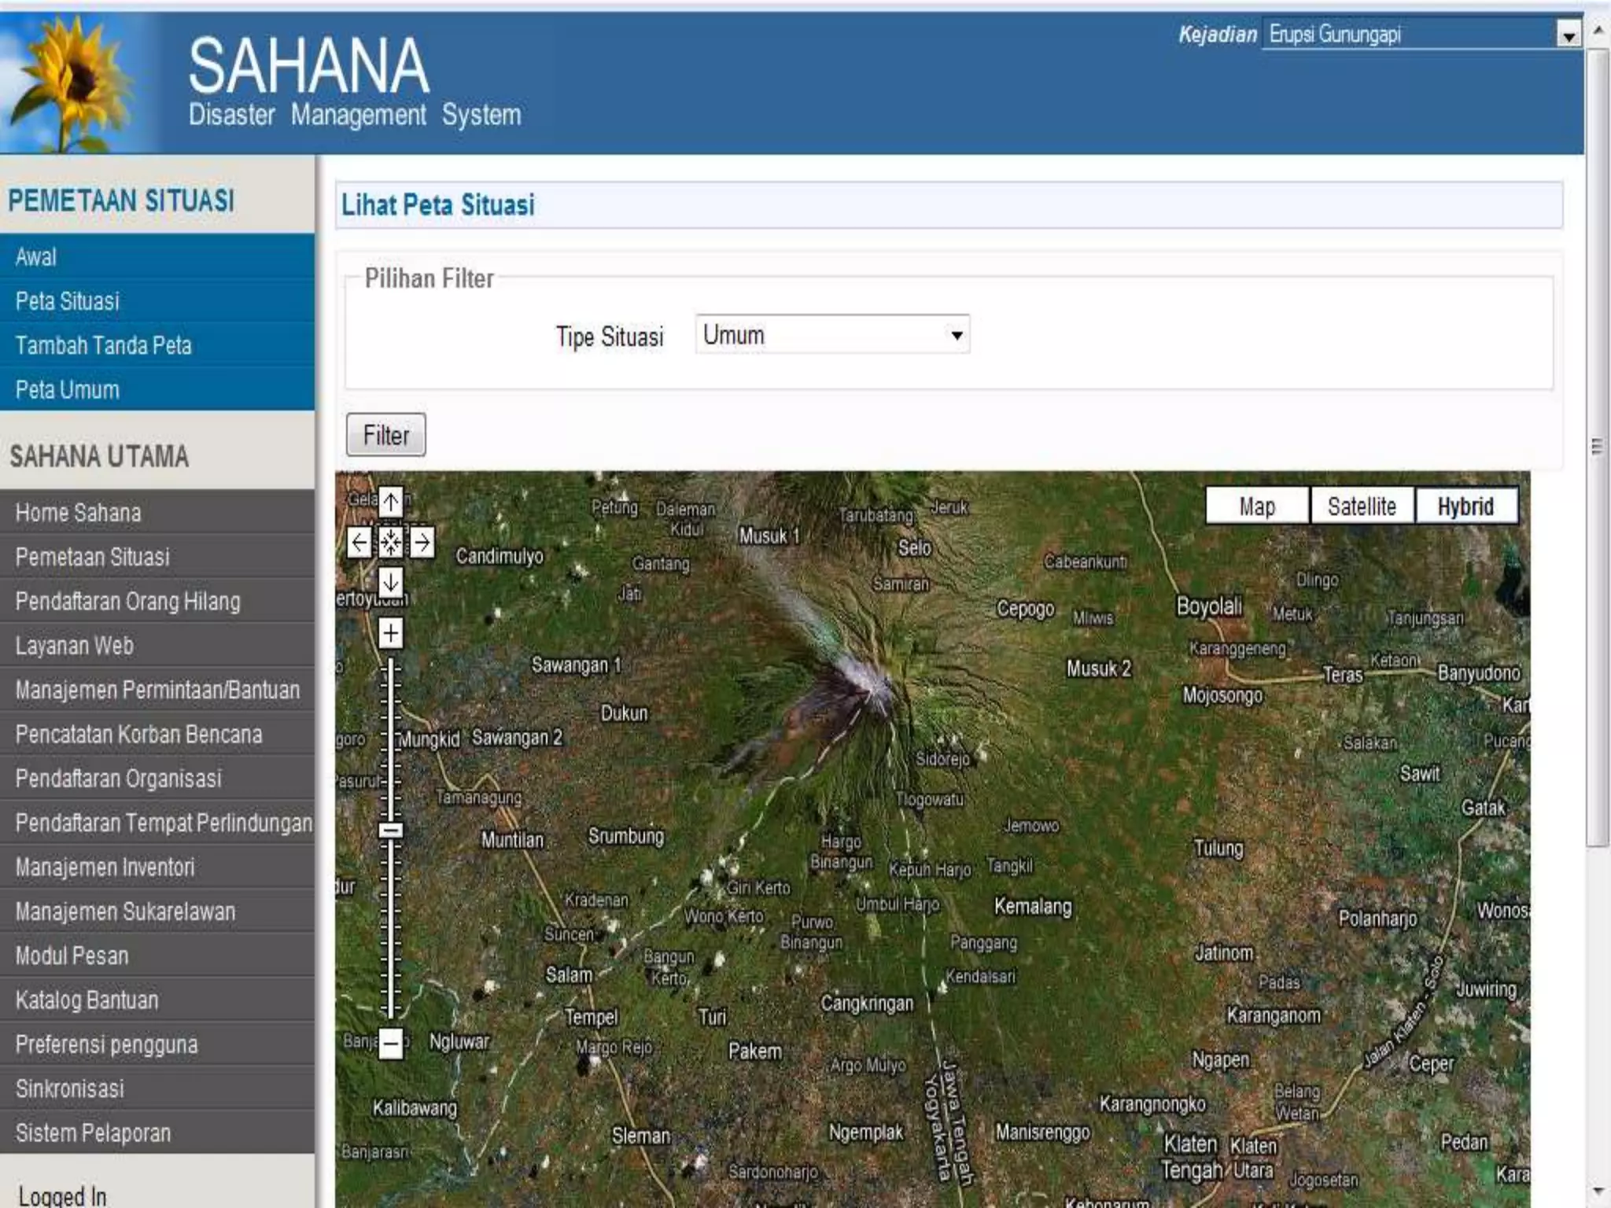This screenshot has width=1611, height=1208.
Task: Select the Hybrid map view
Action: coord(1465,506)
